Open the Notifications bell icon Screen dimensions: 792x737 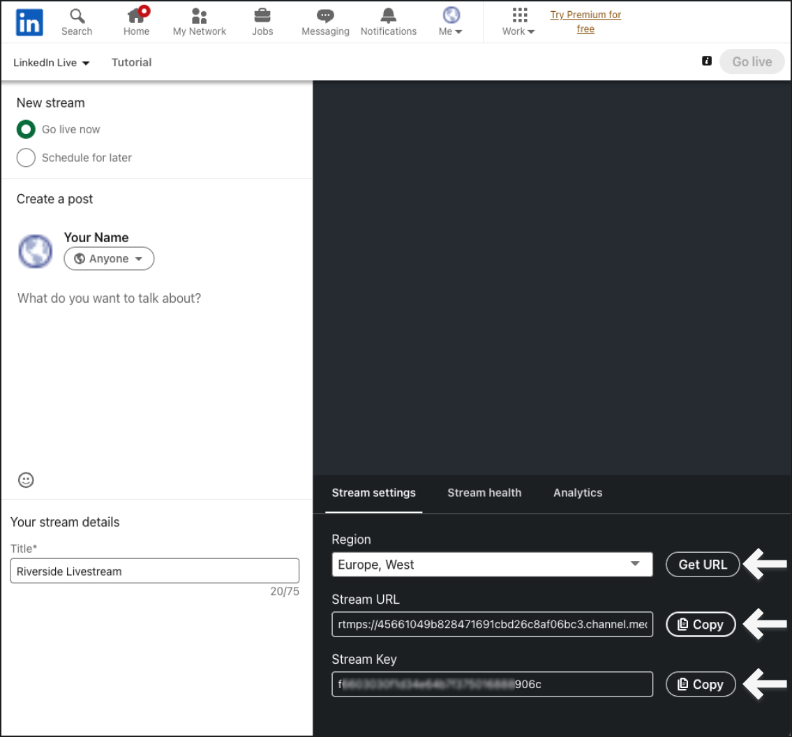[x=389, y=15]
